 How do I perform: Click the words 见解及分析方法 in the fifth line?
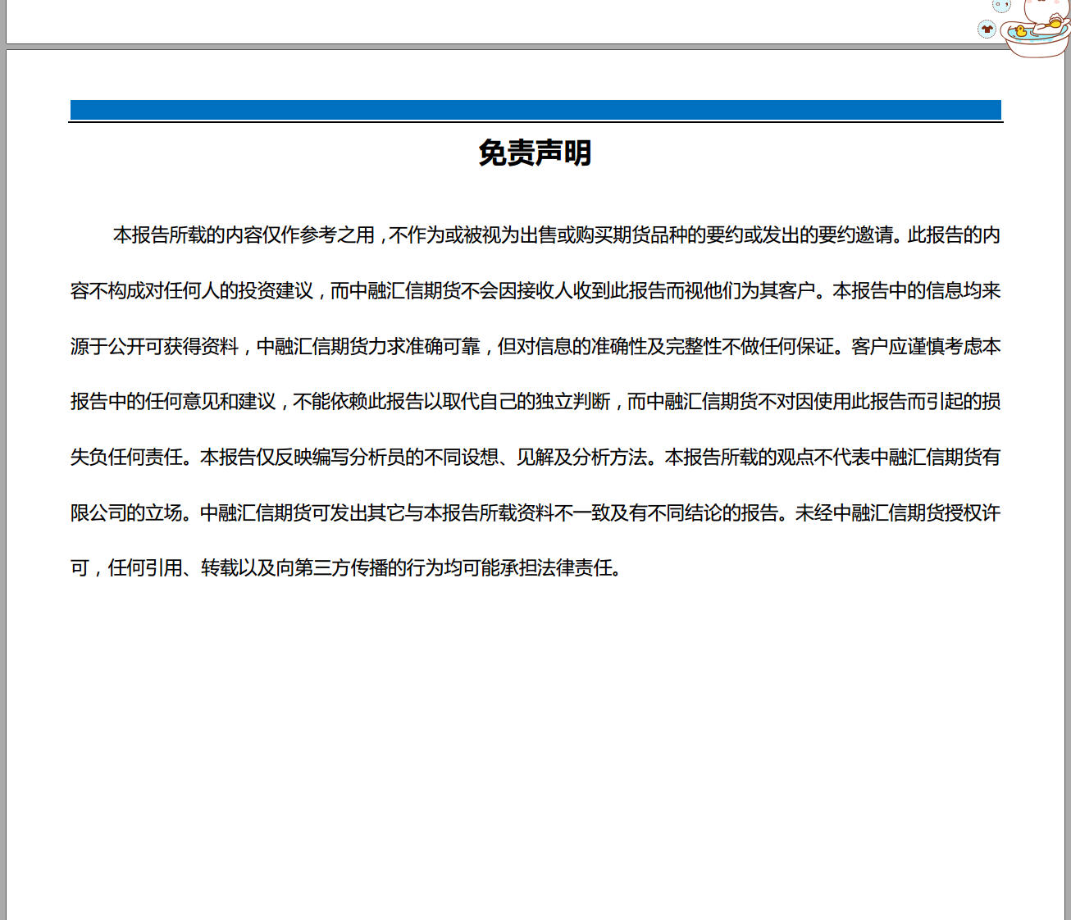581,458
